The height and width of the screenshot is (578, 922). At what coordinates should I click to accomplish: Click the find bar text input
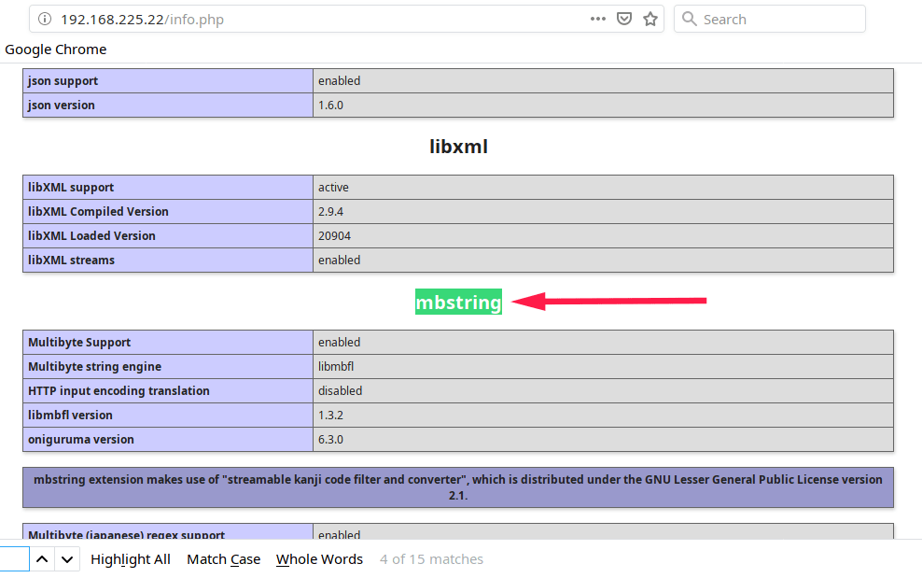(13, 559)
